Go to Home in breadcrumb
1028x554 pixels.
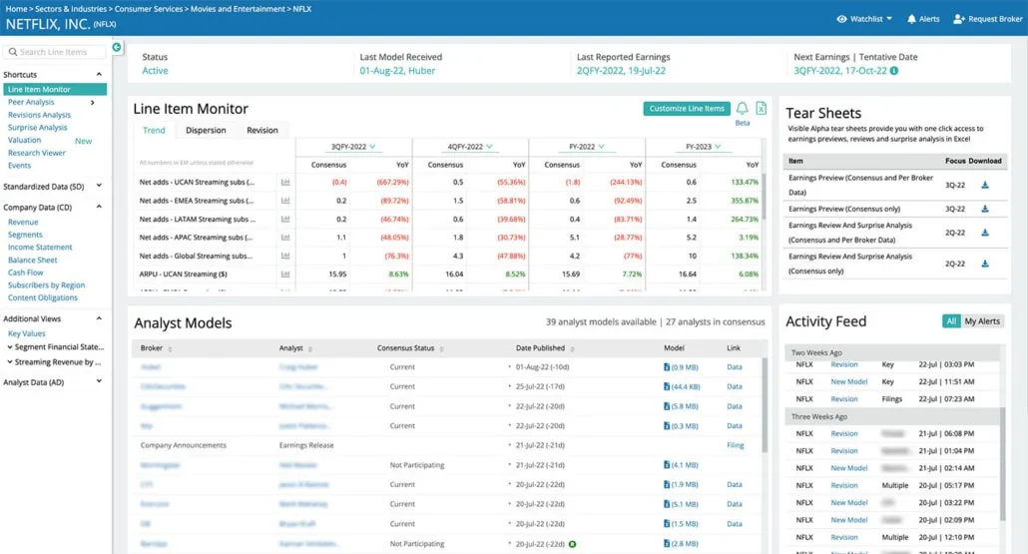coord(16,9)
